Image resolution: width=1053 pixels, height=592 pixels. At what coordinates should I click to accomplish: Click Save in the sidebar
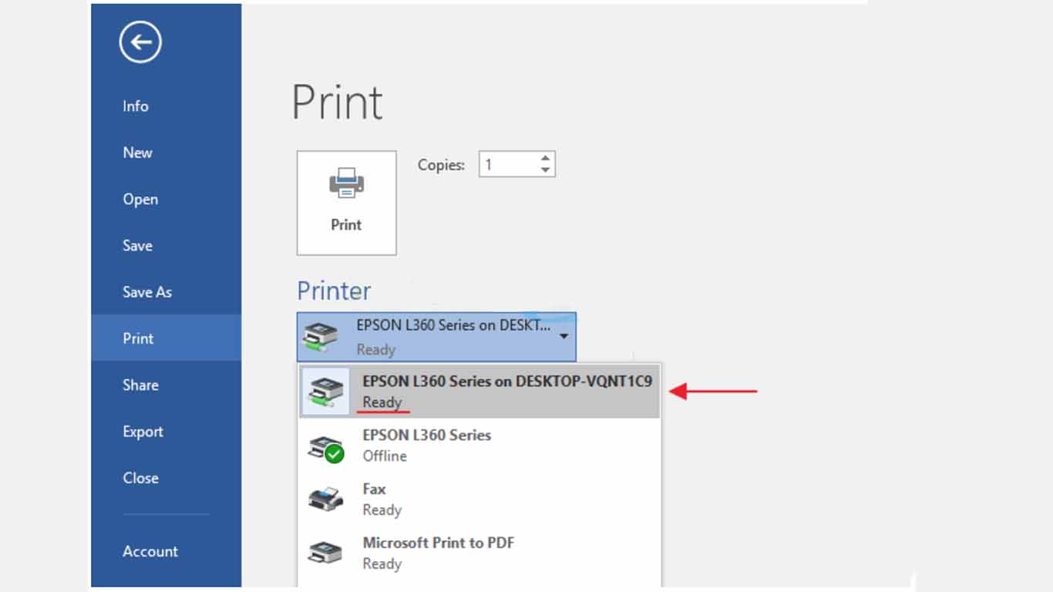point(137,246)
